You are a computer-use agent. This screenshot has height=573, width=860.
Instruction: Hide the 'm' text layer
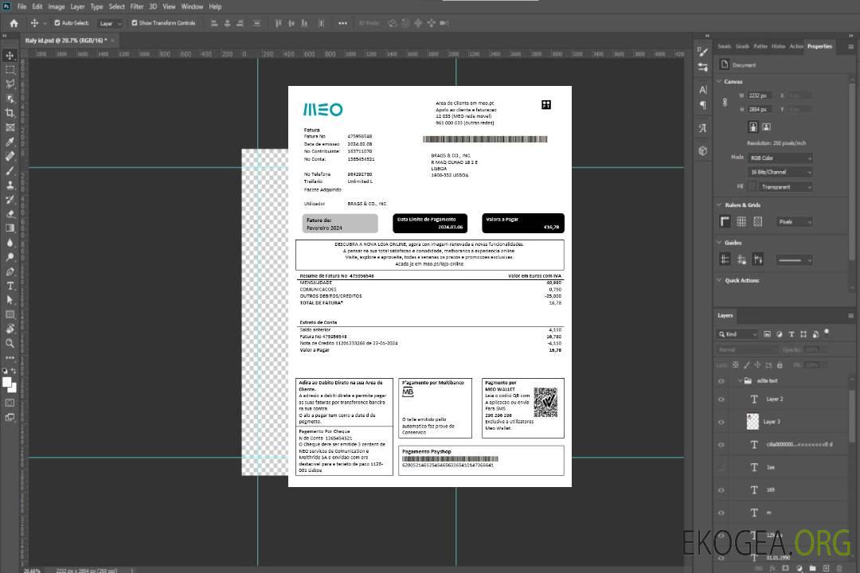pyautogui.click(x=721, y=513)
